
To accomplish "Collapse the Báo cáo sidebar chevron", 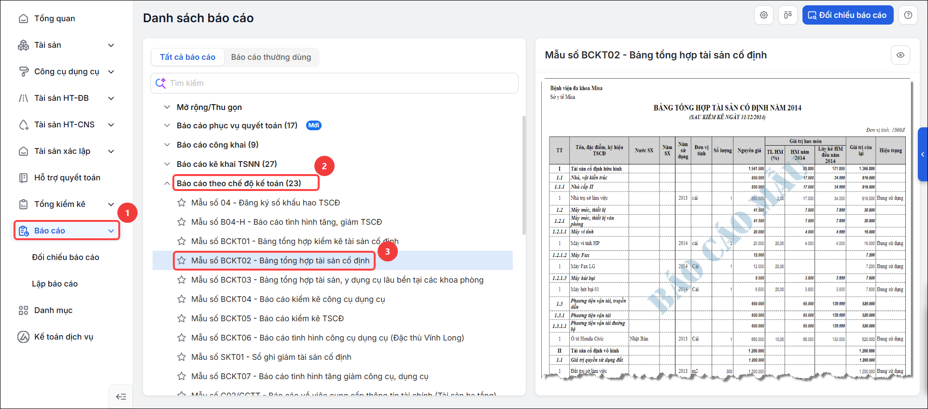I will [x=111, y=231].
